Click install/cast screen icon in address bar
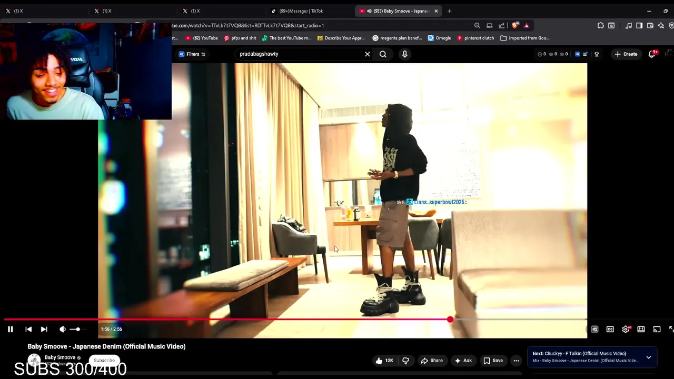This screenshot has width=674, height=379. coord(489,25)
